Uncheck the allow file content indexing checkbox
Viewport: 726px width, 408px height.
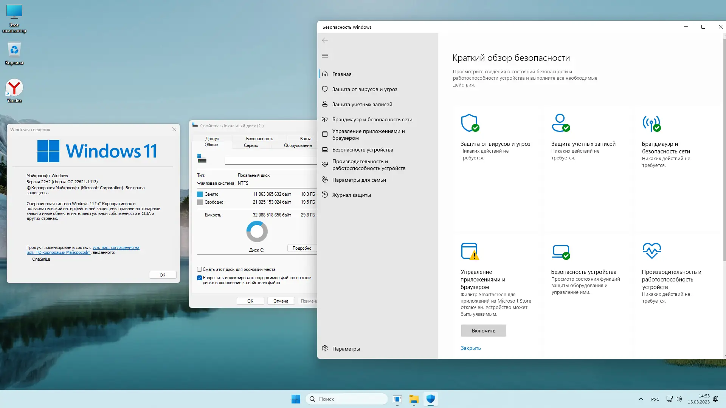[199, 278]
